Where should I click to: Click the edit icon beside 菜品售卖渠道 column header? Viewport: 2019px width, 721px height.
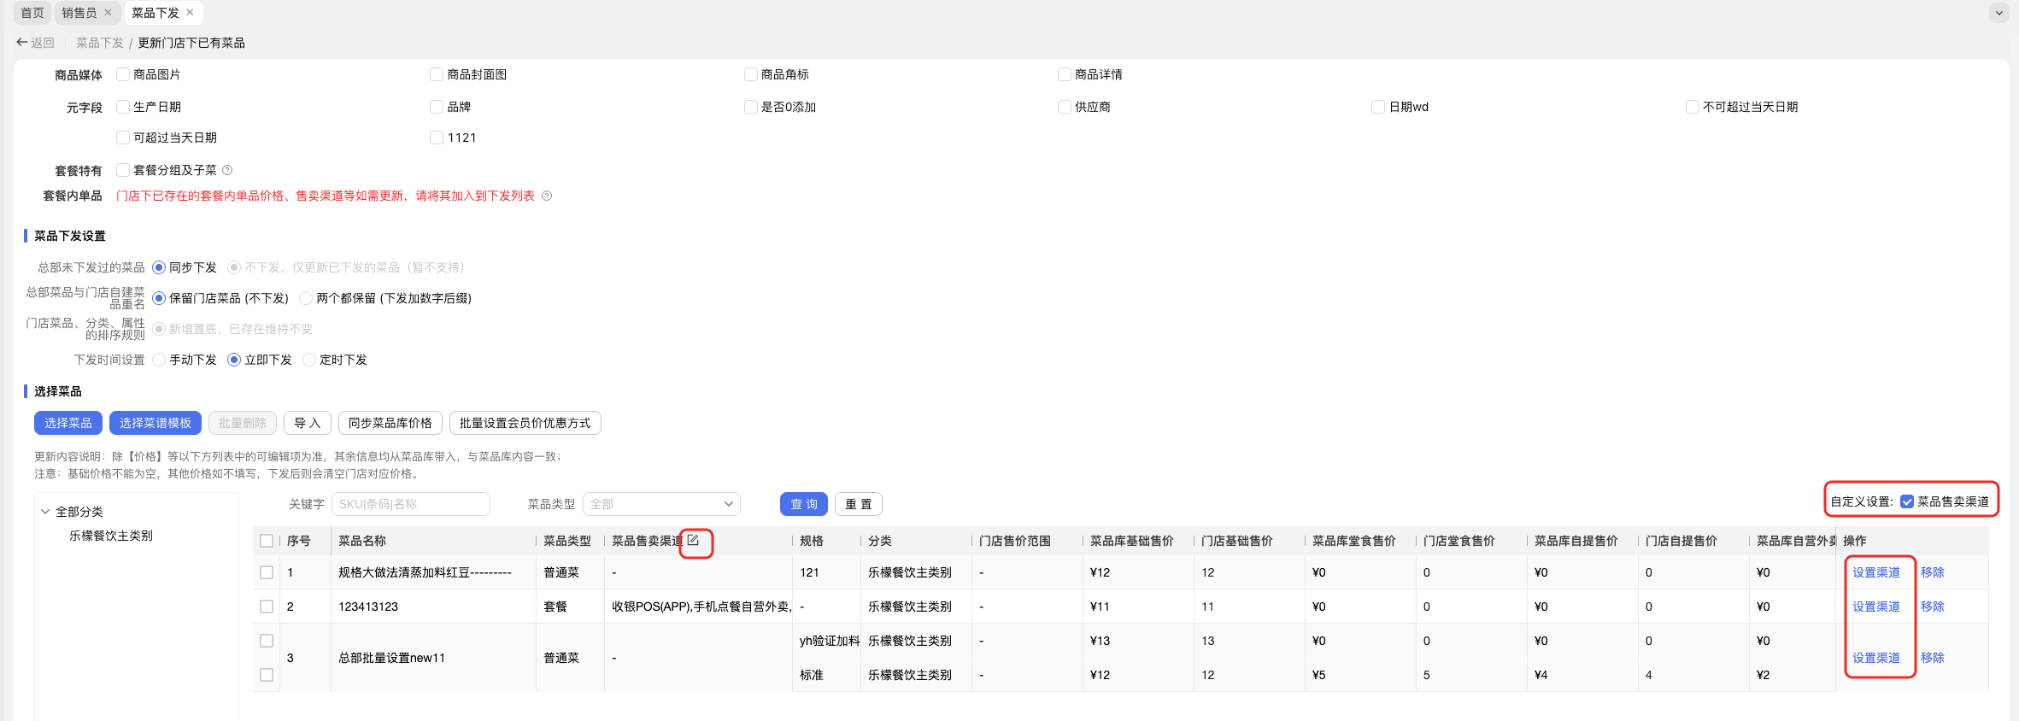click(694, 540)
